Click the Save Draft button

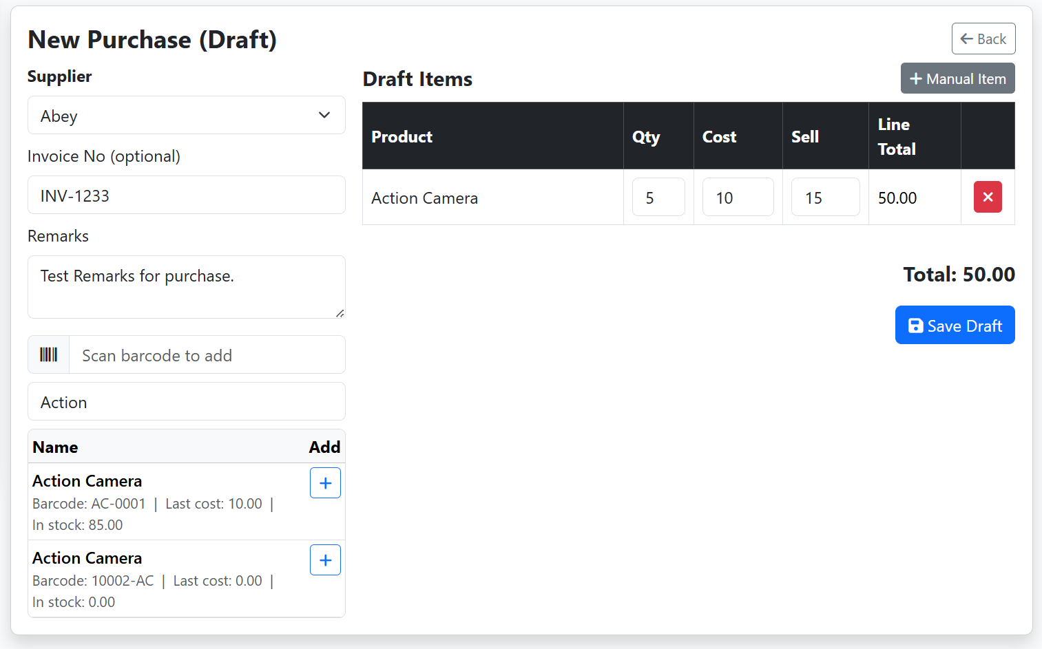(x=955, y=325)
